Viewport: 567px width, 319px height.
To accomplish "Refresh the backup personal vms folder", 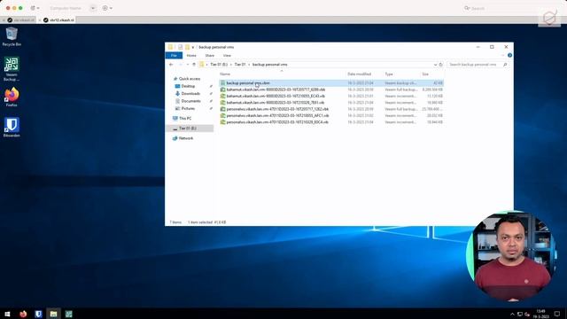I will pyautogui.click(x=441, y=65).
